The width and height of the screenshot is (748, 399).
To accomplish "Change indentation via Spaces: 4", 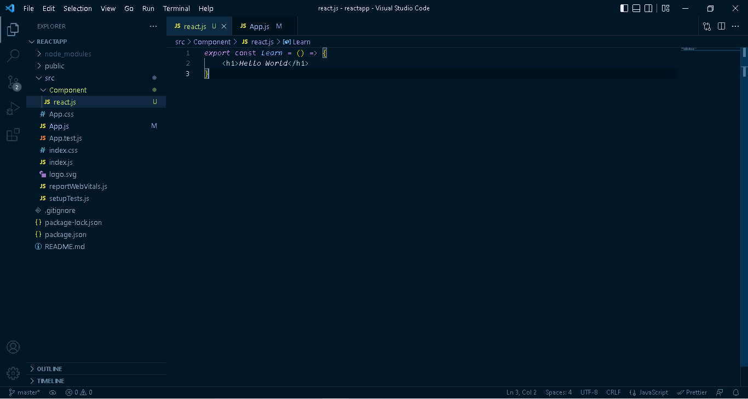I will click(x=559, y=392).
